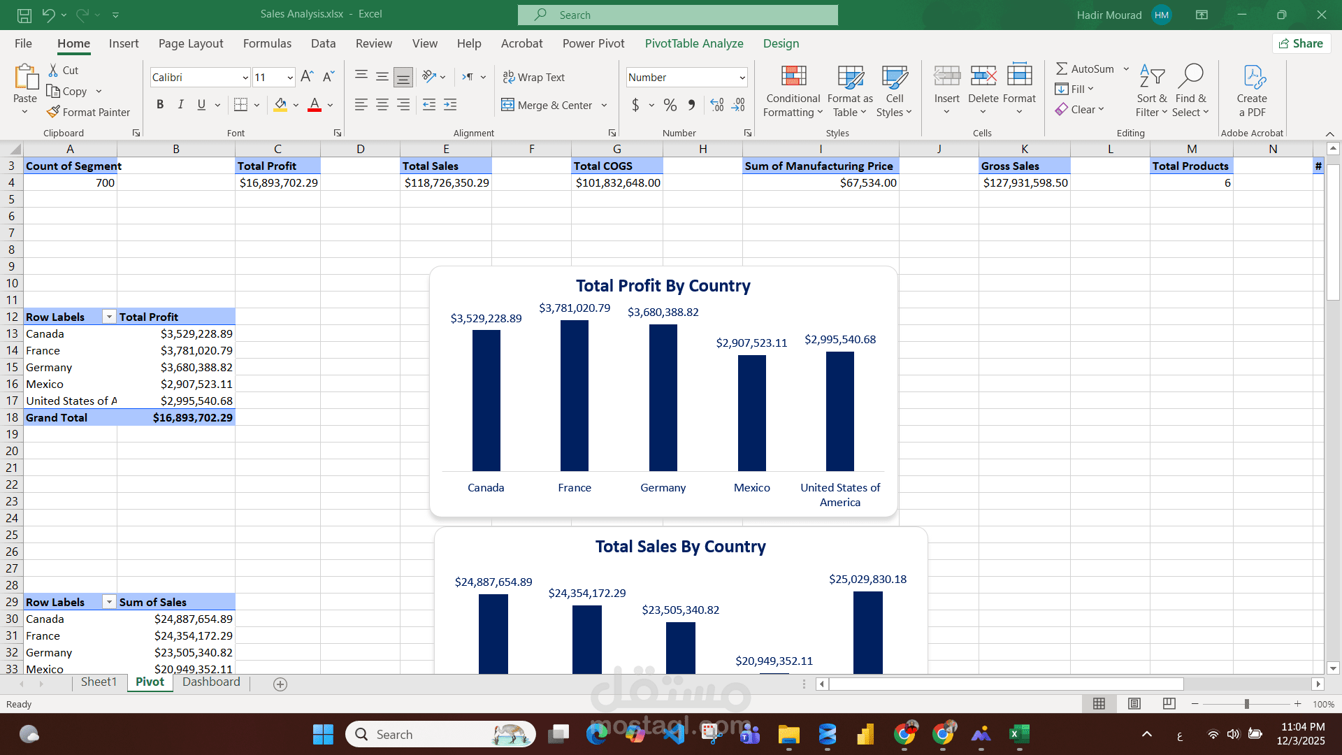Expand the font name Calibri dropdown
Image resolution: width=1342 pixels, height=755 pixels.
point(245,78)
